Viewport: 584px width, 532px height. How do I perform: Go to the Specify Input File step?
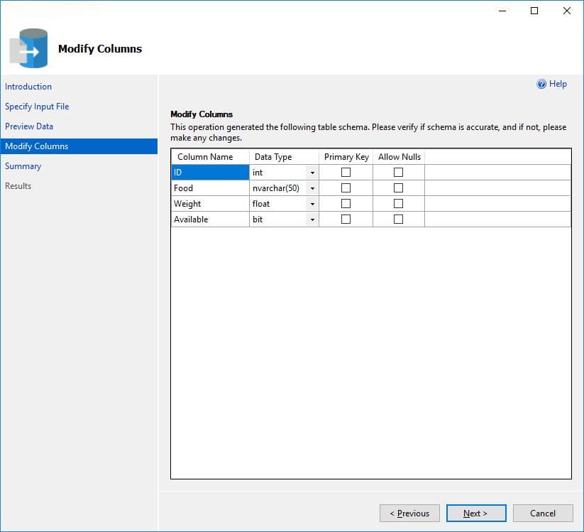[x=37, y=107]
